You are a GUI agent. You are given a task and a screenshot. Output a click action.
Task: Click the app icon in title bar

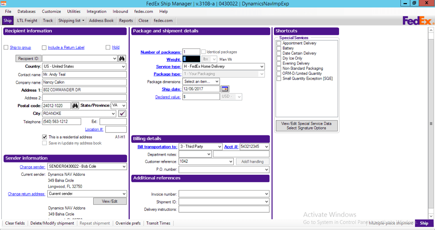pos(3,3)
